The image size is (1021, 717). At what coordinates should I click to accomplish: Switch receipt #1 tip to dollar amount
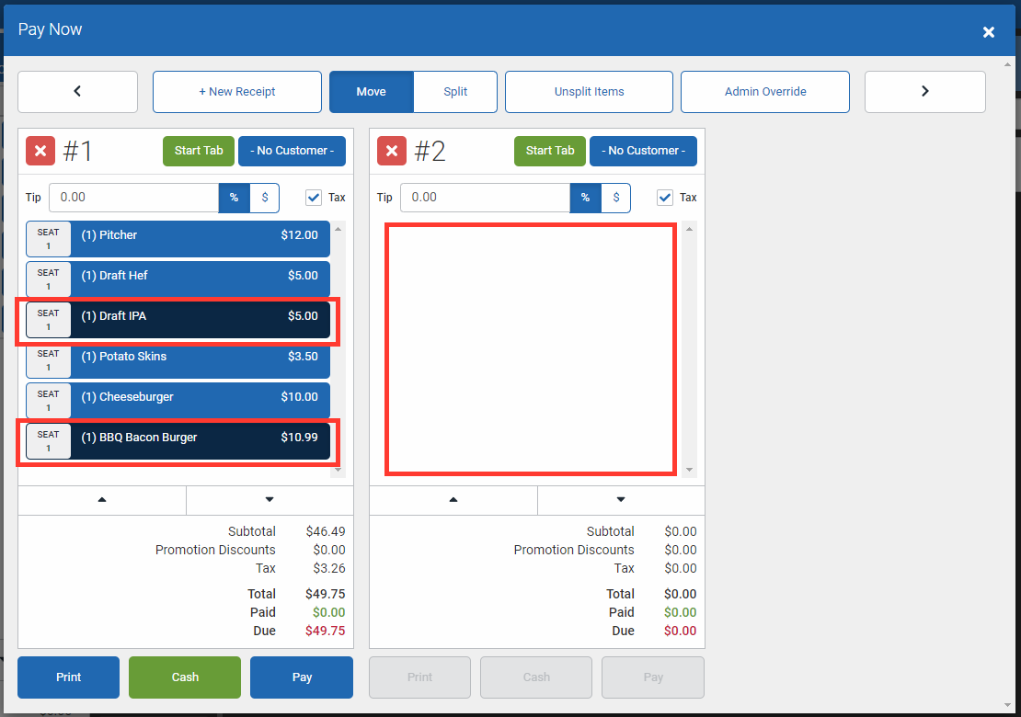click(263, 197)
